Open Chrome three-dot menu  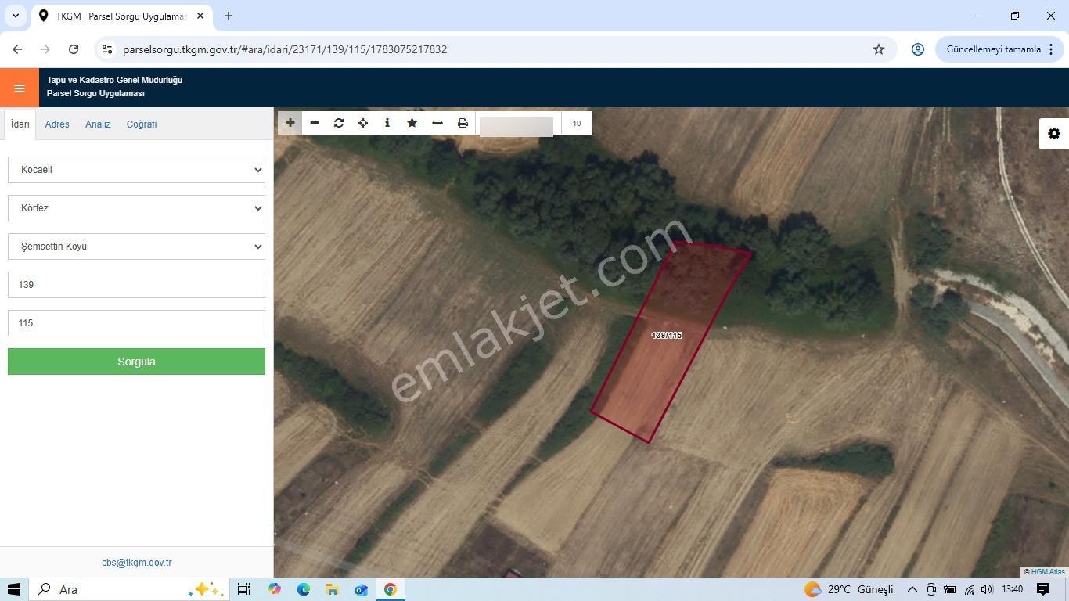[1051, 49]
